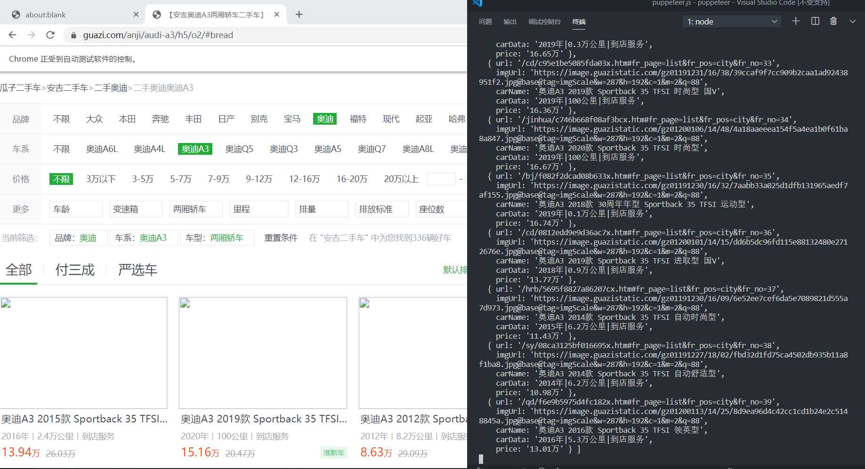Open the 奥迪A3 2019款 car image
This screenshot has width=865, height=469.
(263, 353)
